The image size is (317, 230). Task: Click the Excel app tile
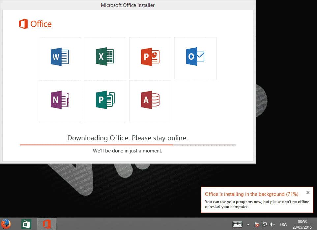(x=105, y=58)
